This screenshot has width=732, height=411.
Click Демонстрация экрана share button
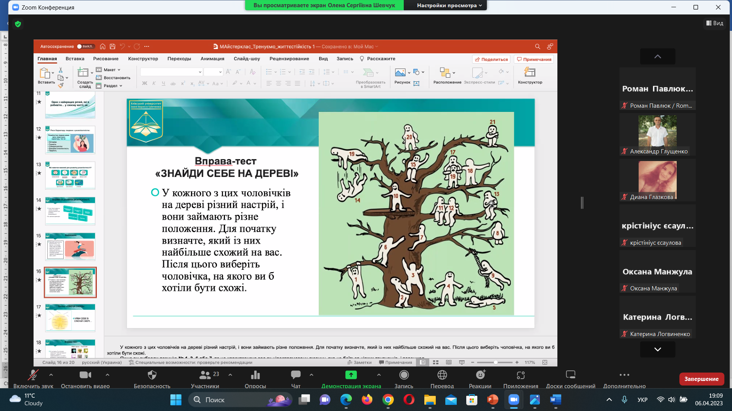tap(351, 376)
